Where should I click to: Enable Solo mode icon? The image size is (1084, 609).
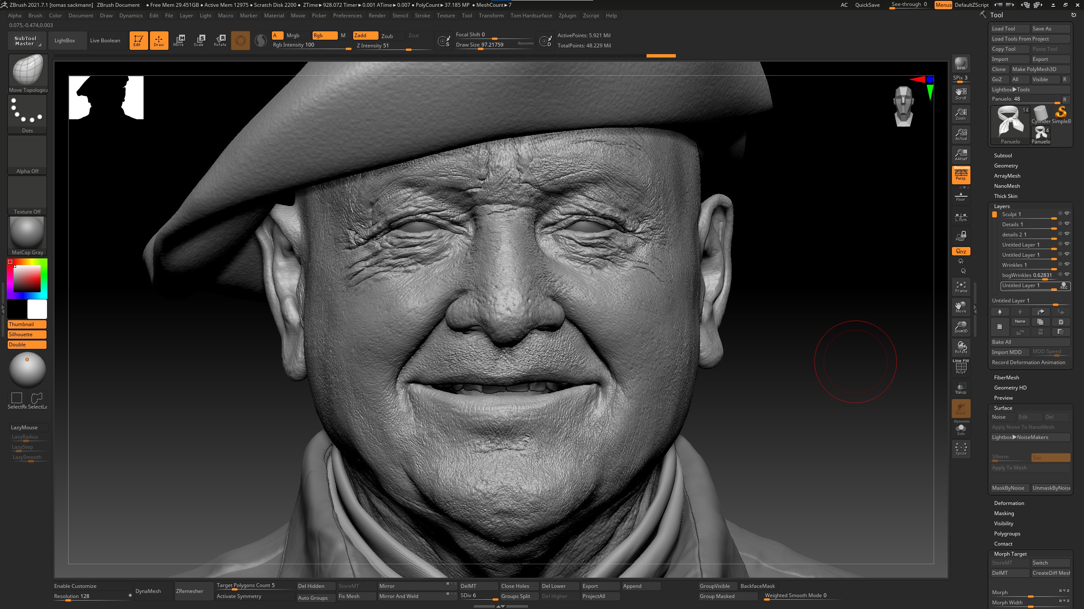tap(961, 429)
